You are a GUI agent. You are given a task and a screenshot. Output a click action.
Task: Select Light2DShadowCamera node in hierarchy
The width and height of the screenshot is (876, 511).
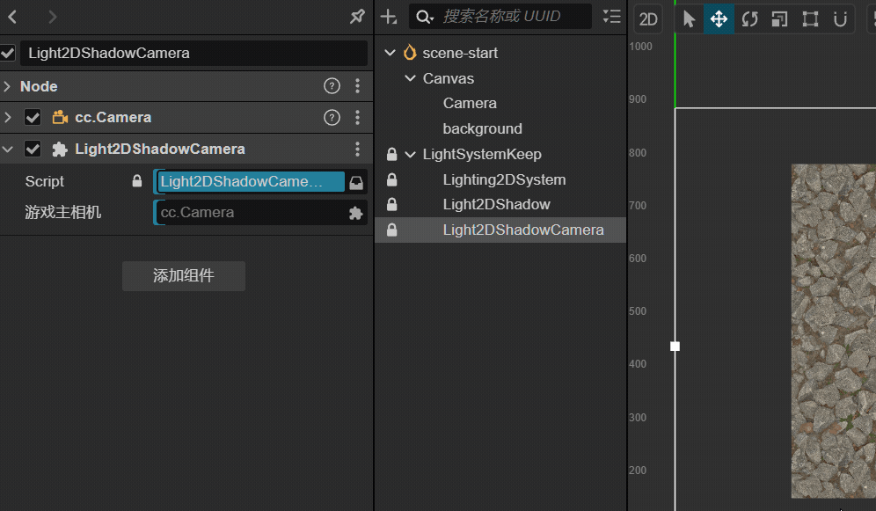[x=523, y=230]
